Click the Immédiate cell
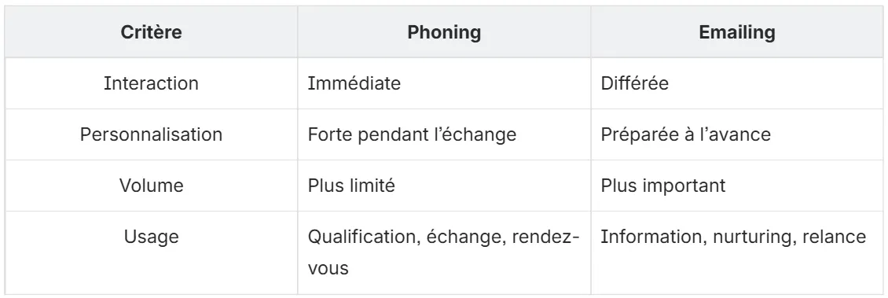This screenshot has height=298, width=888. [444, 83]
